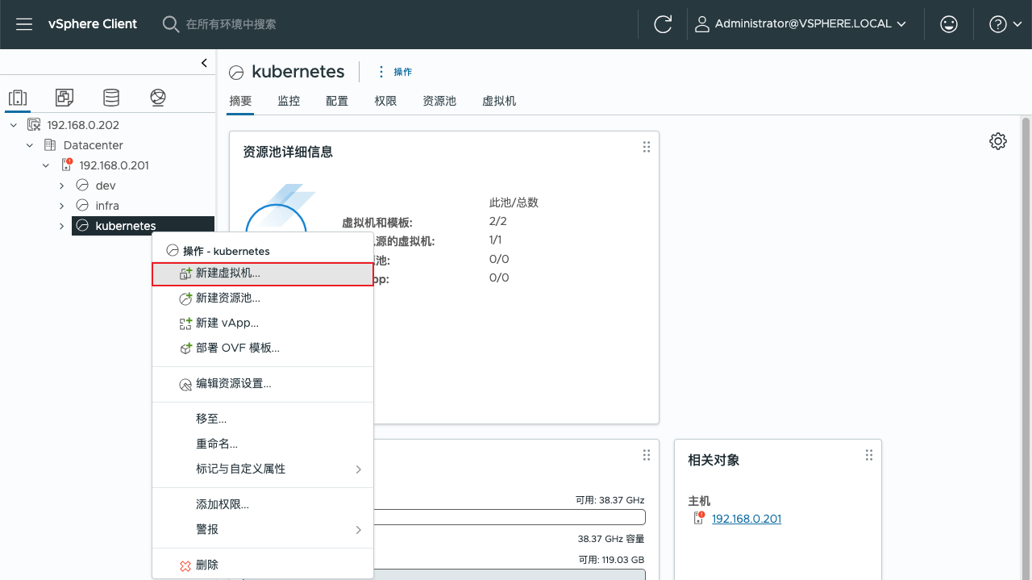Click the CPU capacity usage bar
This screenshot has height=580, width=1032.
click(x=510, y=517)
